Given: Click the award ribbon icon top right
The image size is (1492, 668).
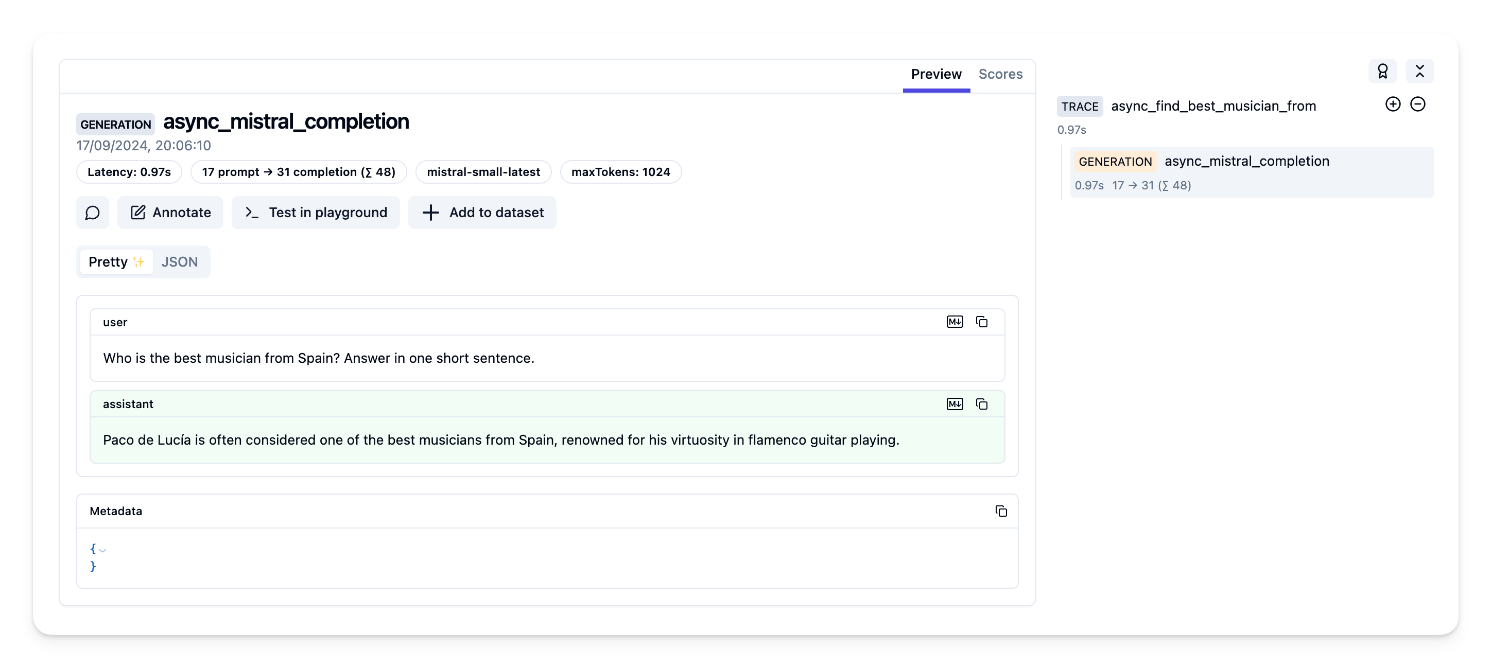Looking at the screenshot, I should (1383, 71).
